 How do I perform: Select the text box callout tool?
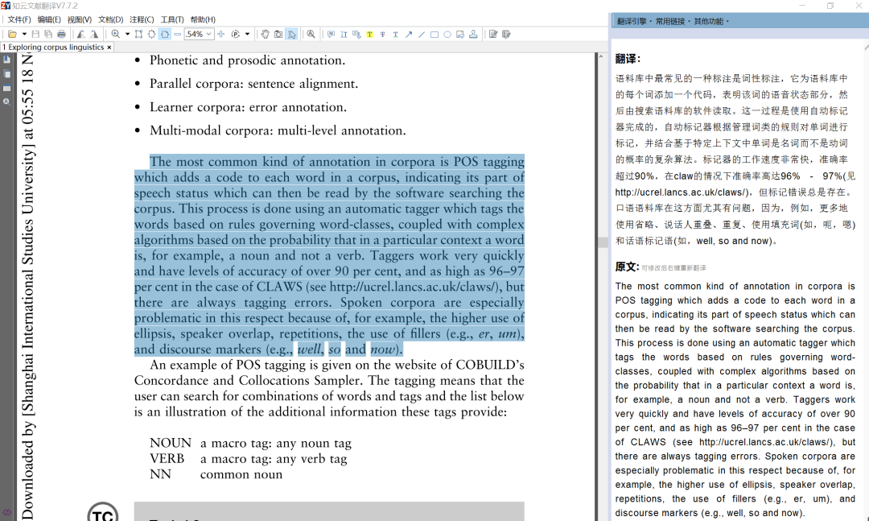(356, 35)
